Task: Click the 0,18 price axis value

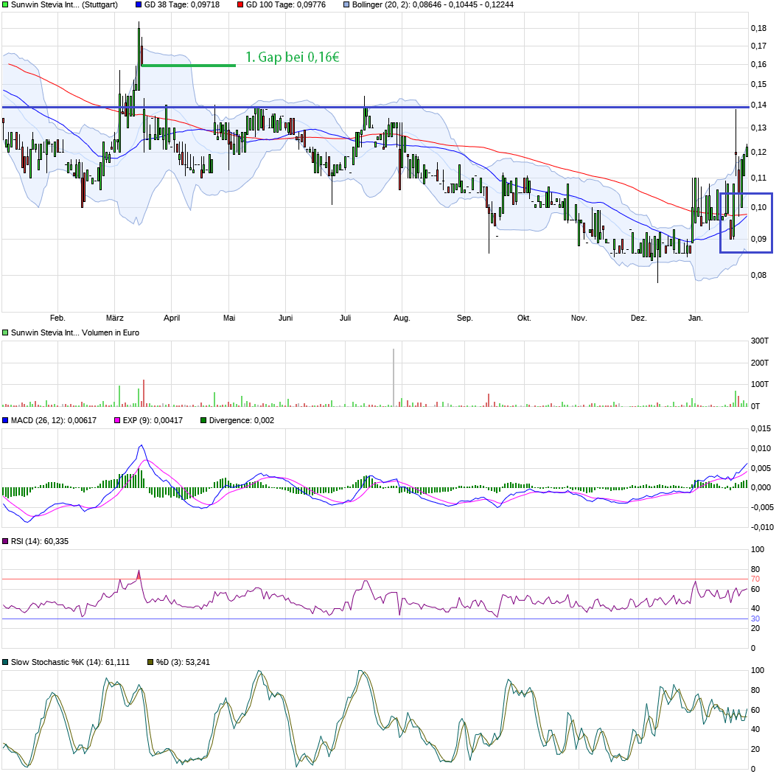Action: (758, 28)
